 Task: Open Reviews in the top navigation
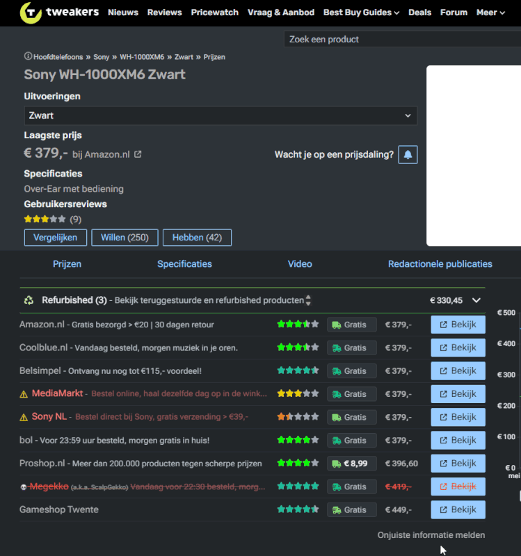tap(165, 13)
